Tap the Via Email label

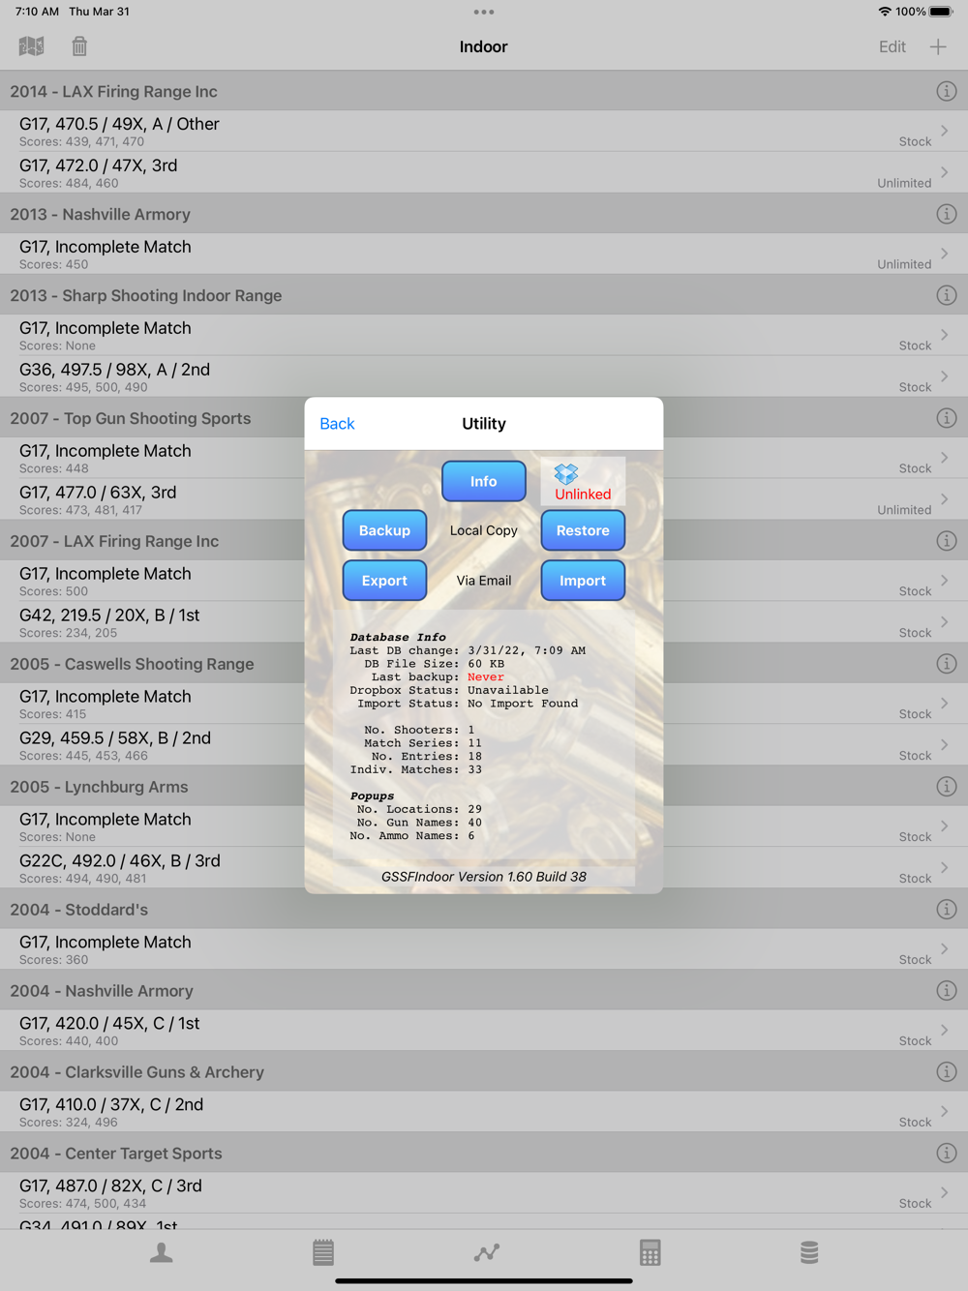tap(484, 581)
